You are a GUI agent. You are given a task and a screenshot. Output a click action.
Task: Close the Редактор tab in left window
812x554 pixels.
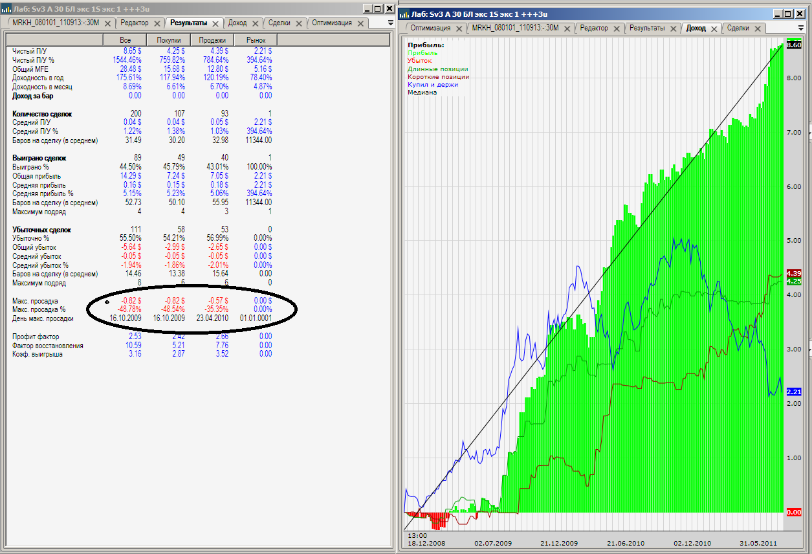tap(158, 23)
